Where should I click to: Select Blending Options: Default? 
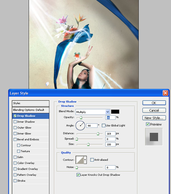tap(31, 110)
